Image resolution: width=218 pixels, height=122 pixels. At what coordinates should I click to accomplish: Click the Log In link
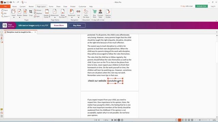(x=213, y=6)
